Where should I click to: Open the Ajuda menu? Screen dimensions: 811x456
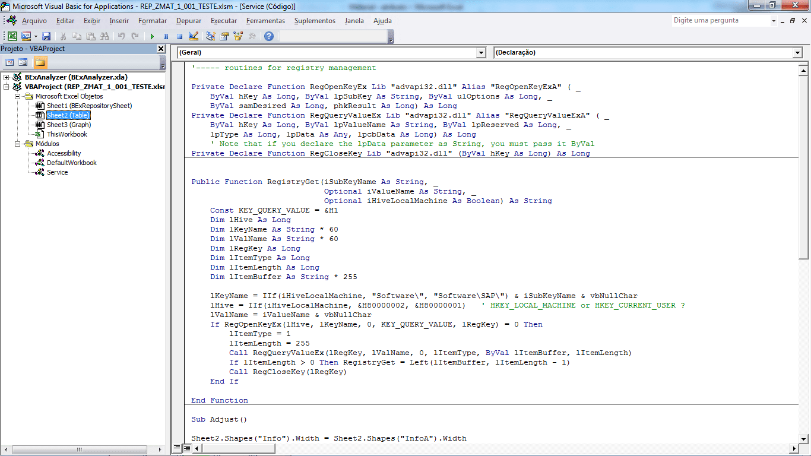[x=382, y=21]
